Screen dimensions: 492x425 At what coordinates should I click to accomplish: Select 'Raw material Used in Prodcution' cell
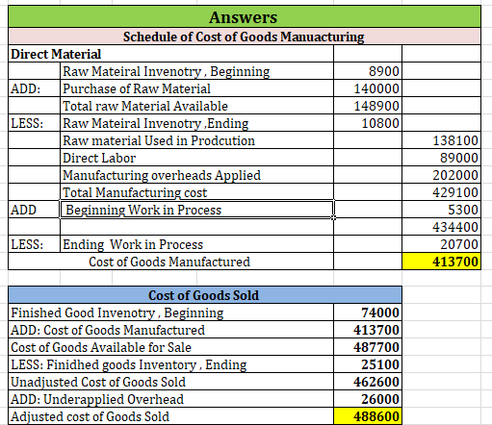pos(196,140)
